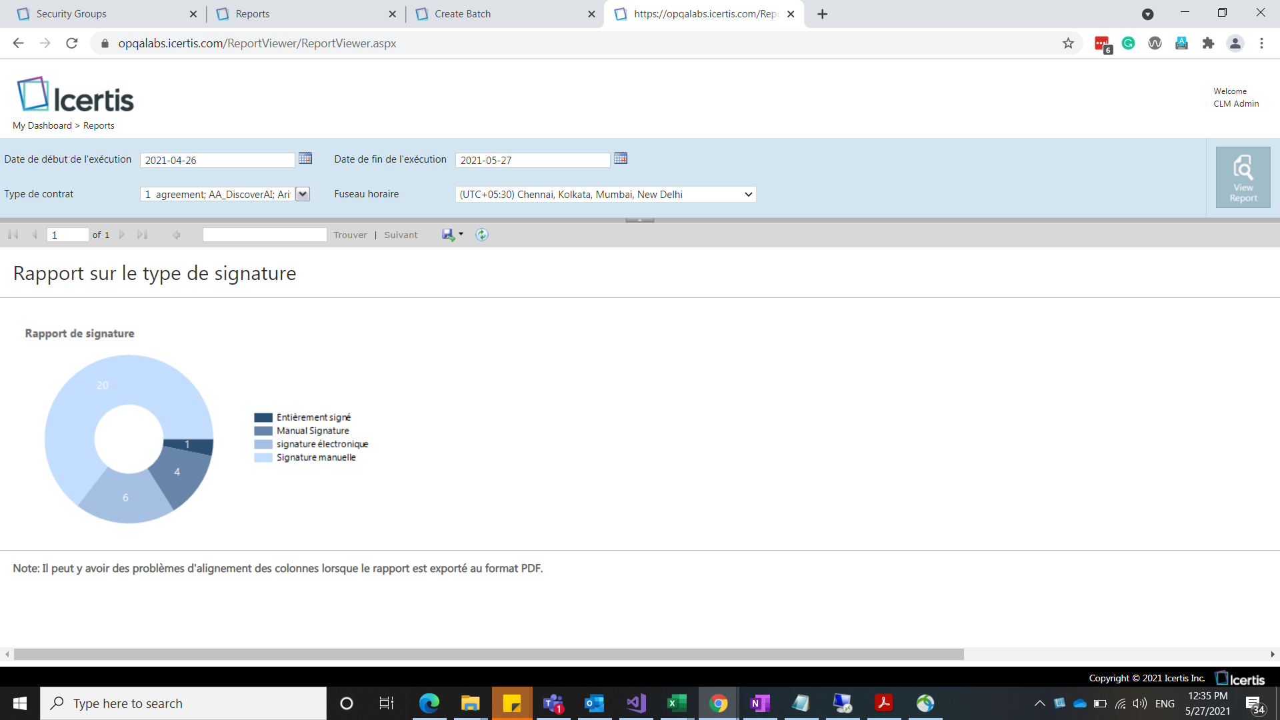Go to the first report page
Screen dimensions: 1280x720
pyautogui.click(x=13, y=235)
